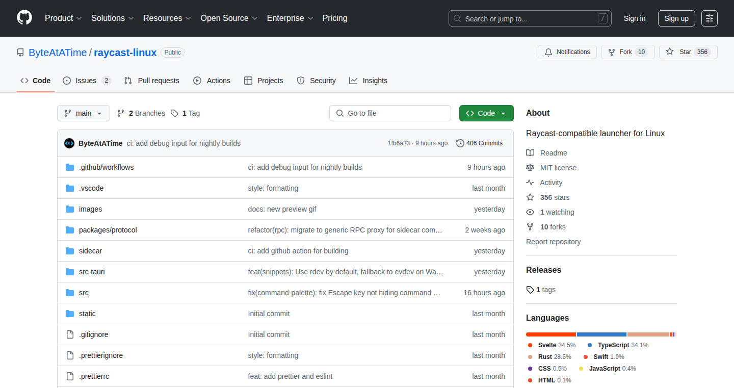734x388 pixels.
Task: Click the src folder icon
Action: (70, 293)
